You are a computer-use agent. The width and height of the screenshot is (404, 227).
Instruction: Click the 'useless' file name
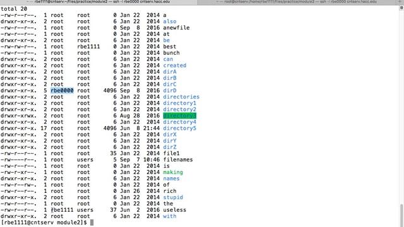(174, 210)
